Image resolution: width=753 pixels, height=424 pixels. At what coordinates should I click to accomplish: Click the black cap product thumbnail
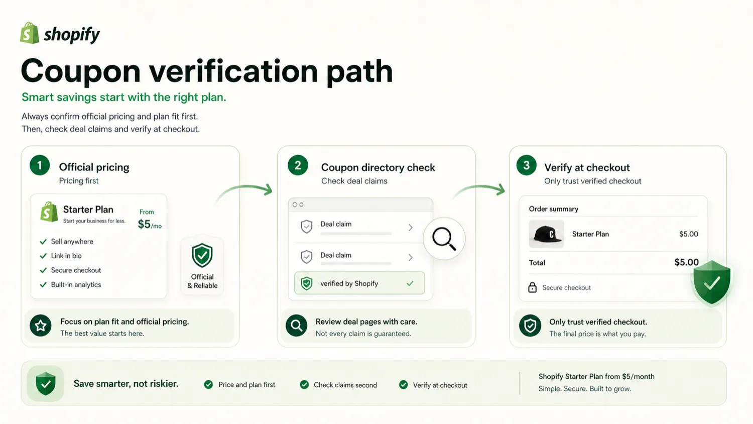(x=546, y=234)
